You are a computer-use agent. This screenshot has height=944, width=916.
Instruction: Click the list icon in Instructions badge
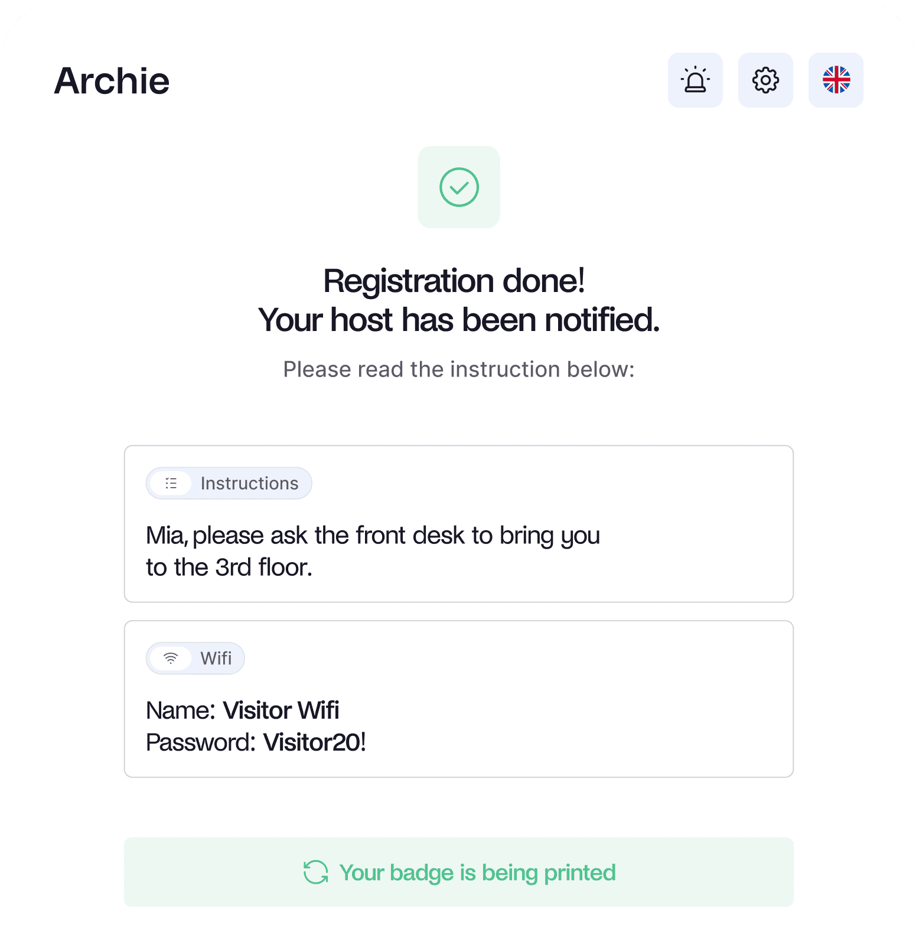pyautogui.click(x=171, y=483)
